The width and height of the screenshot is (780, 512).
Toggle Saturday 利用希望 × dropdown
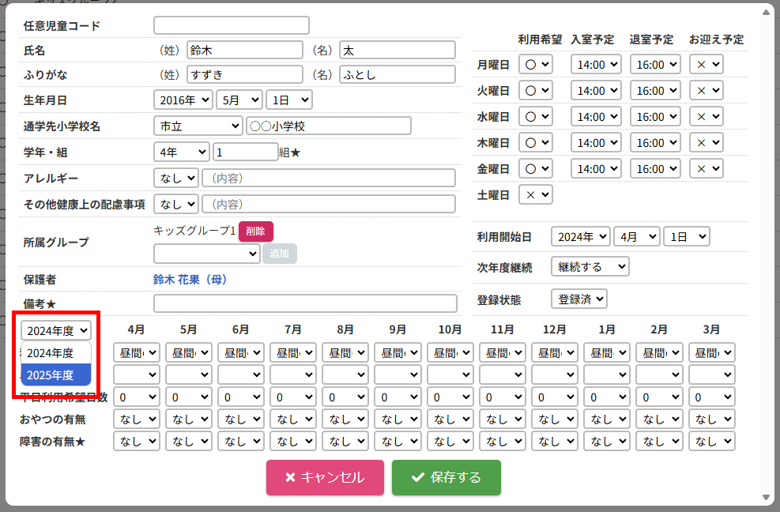coord(535,194)
